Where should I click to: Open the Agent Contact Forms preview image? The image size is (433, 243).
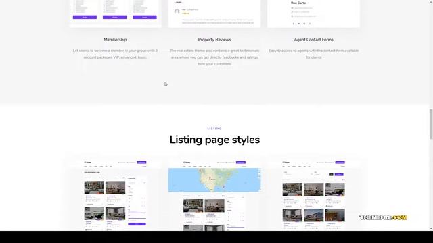[313, 13]
